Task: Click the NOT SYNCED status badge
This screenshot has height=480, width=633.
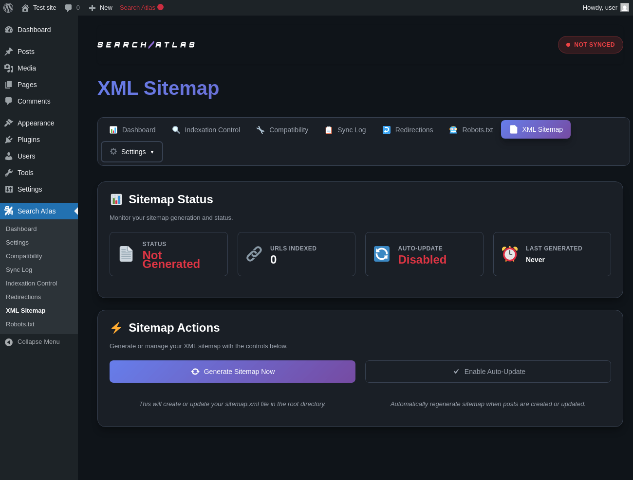Action: pos(591,45)
